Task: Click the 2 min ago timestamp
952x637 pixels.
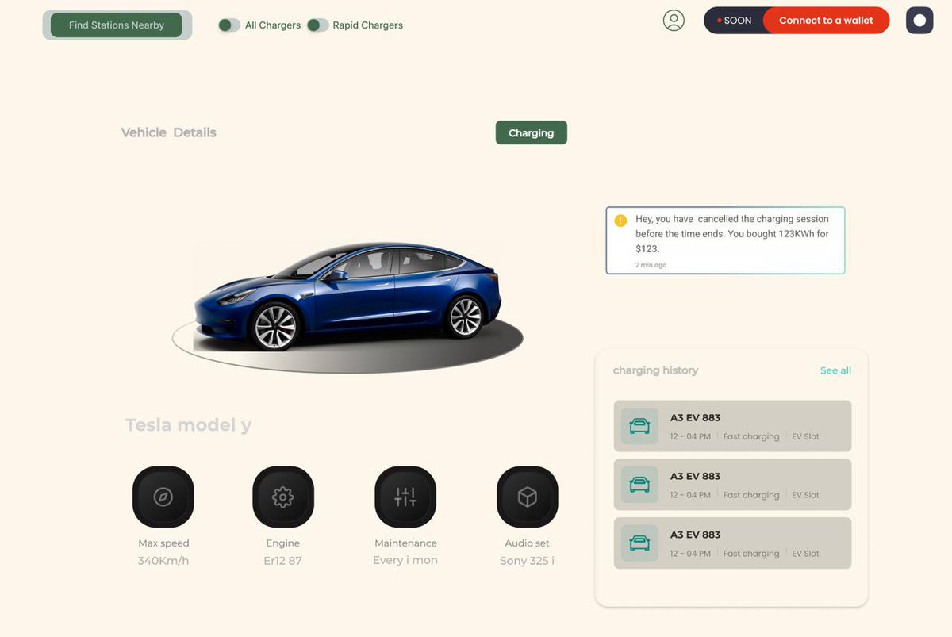Action: pyautogui.click(x=651, y=265)
